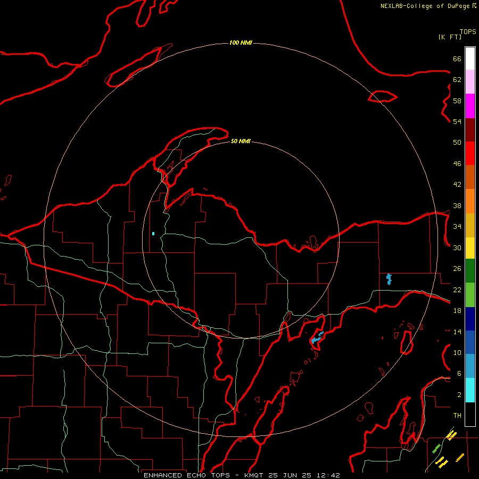Pick the medium blue legend swatch near 10
Image resolution: width=479 pixels, height=479 pixels.
tap(470, 342)
